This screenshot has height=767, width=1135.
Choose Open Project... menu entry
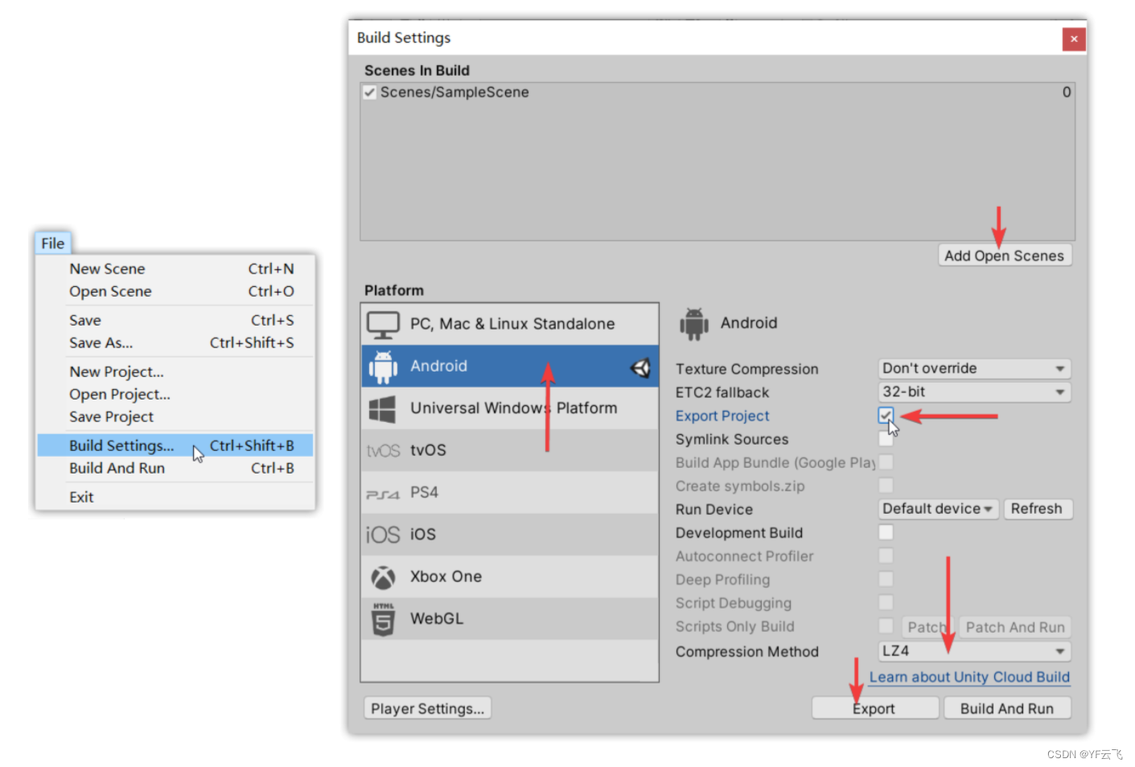point(175,394)
